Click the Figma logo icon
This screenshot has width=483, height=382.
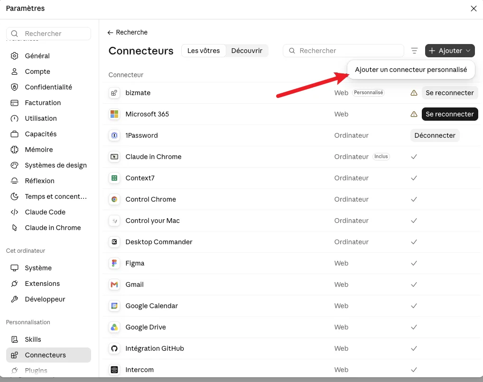[x=114, y=263]
